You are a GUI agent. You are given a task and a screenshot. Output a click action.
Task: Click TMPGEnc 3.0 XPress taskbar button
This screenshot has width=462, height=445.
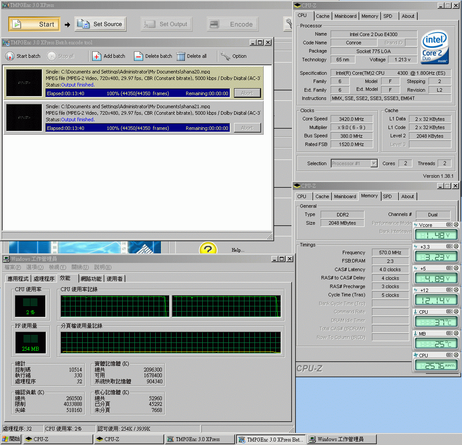200,439
